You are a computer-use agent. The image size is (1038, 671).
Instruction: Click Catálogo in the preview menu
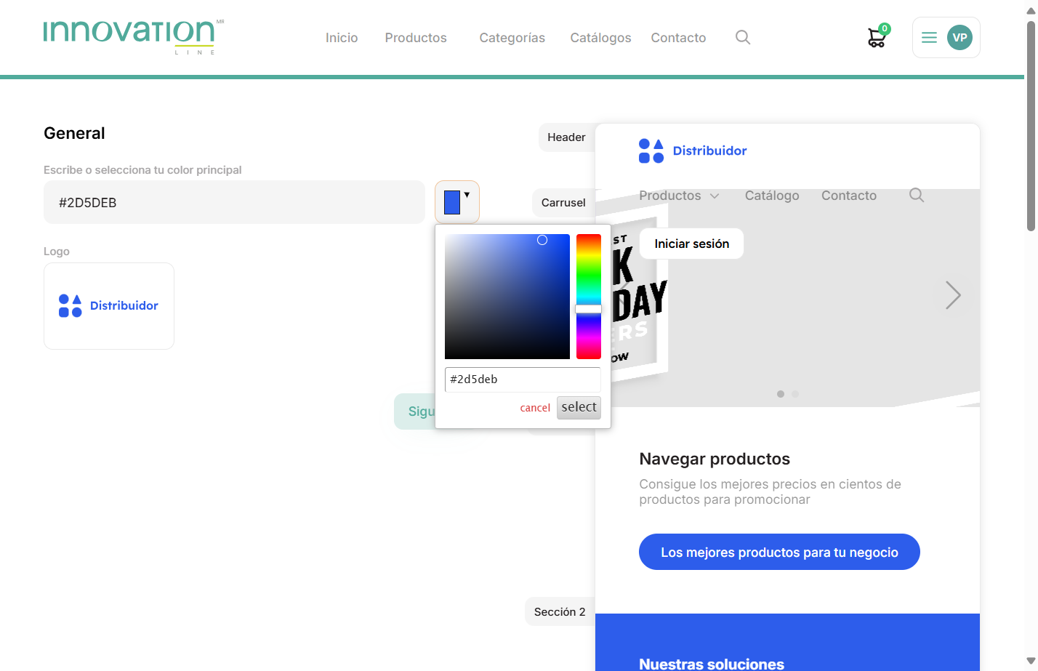coord(772,196)
